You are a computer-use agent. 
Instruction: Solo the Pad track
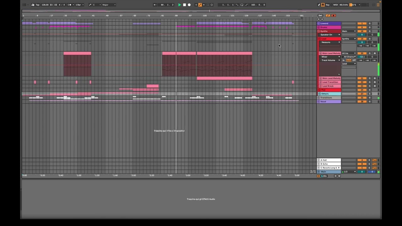click(x=370, y=90)
